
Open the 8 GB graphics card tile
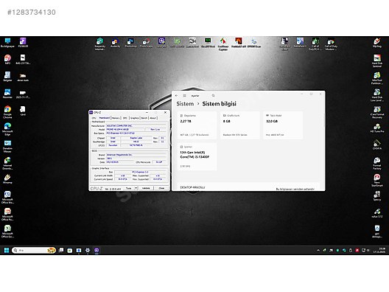tap(240, 125)
